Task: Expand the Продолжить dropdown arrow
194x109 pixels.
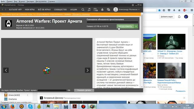Action: (136, 26)
